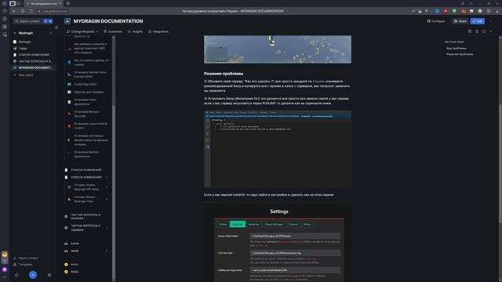This screenshot has height=282, width=502.
Task: Select MYDRAGIN DOCUMENT... space in left sidebar
Action: click(34, 68)
